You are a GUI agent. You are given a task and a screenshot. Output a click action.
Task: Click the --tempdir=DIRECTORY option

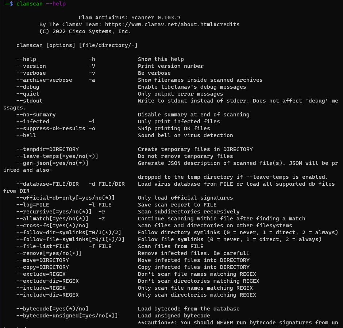[47, 149]
